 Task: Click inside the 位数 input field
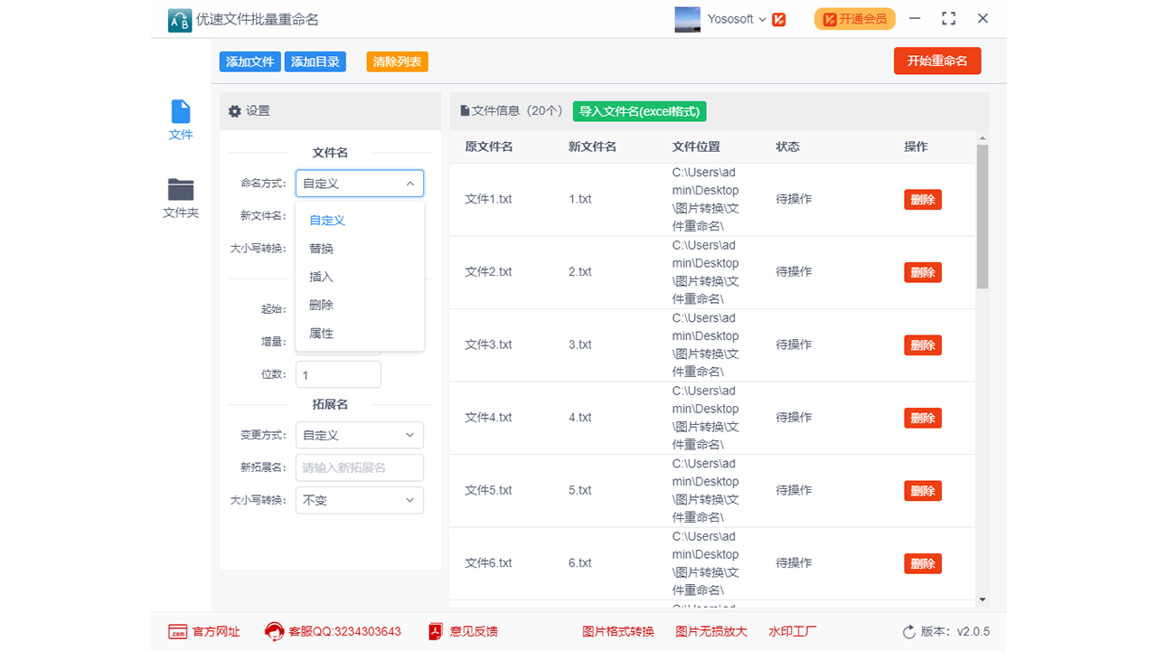[x=337, y=373]
